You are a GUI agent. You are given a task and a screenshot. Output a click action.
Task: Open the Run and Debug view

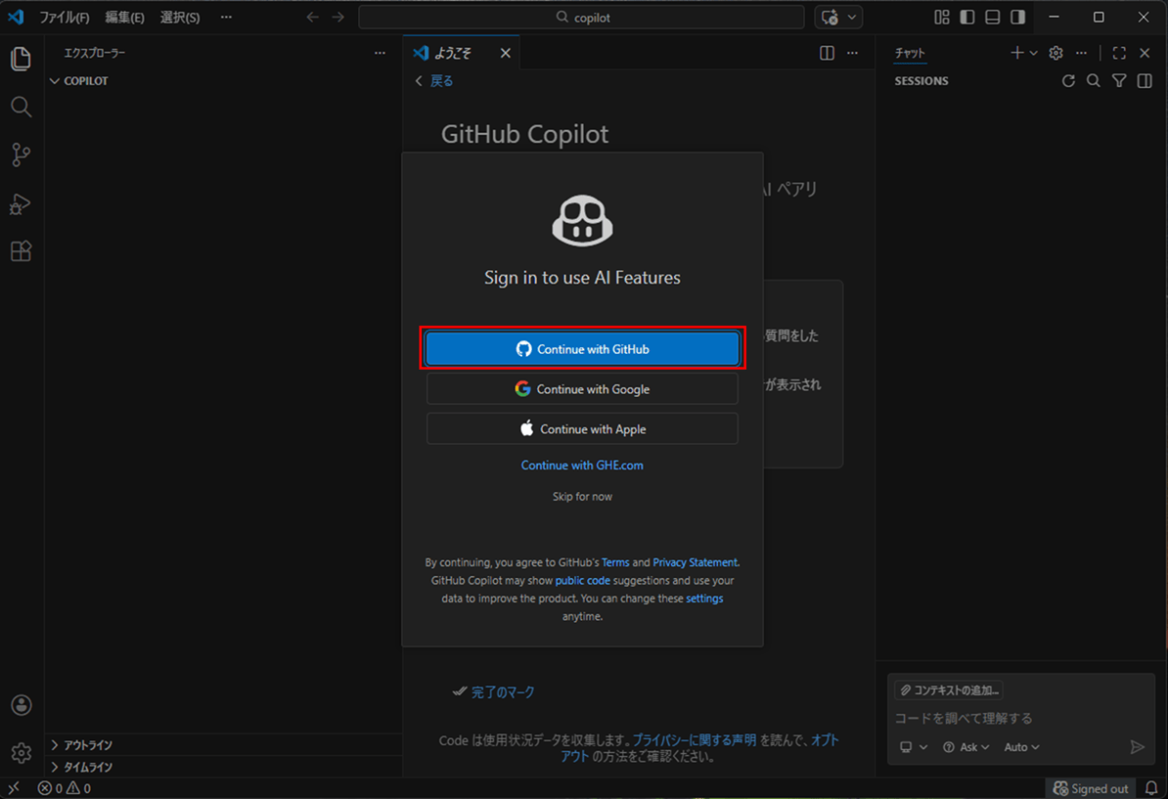point(21,203)
